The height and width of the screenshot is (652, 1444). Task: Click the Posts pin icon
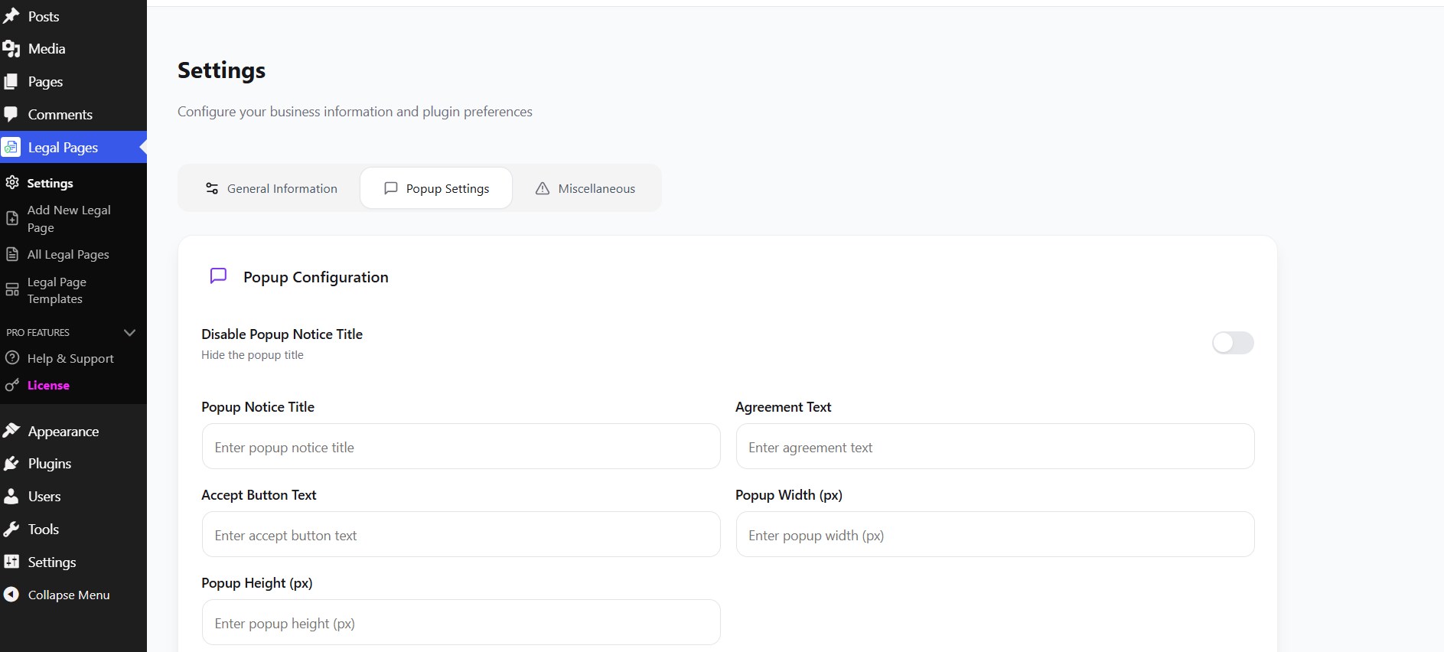tap(11, 16)
